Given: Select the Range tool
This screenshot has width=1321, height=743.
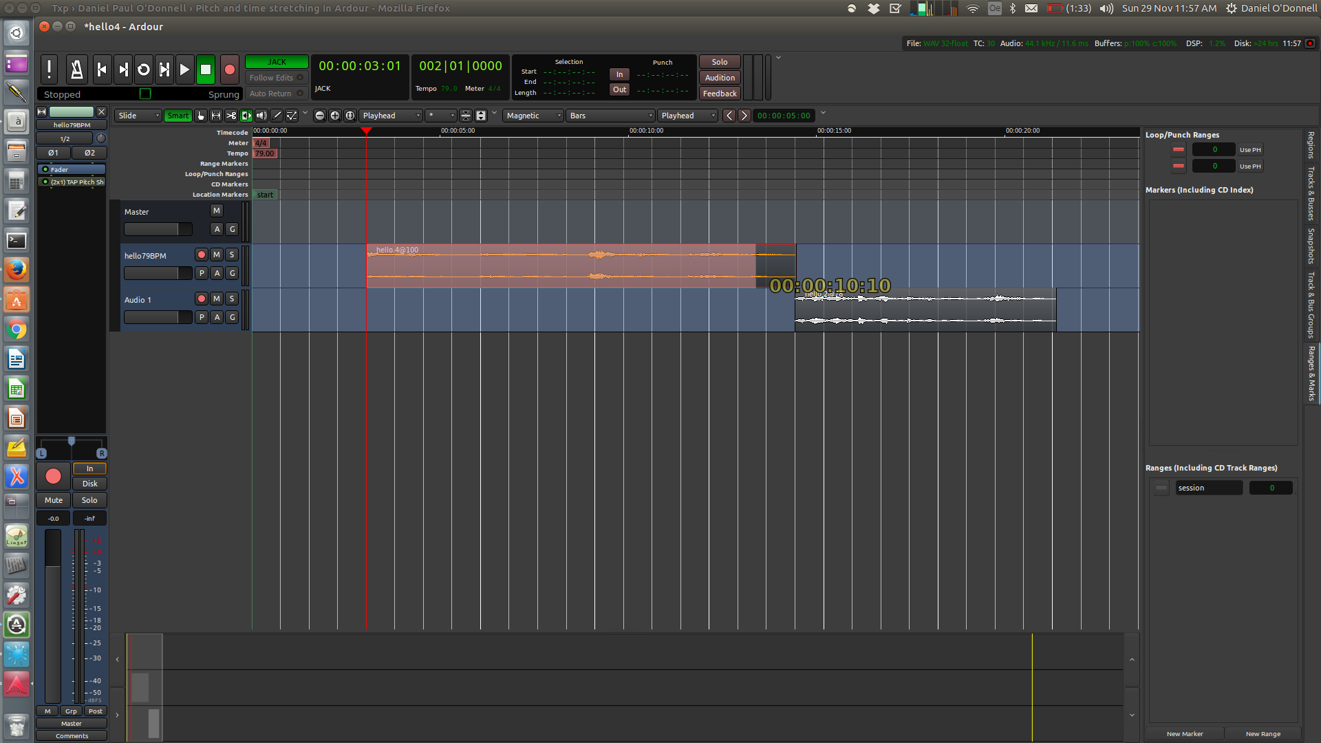Looking at the screenshot, I should pyautogui.click(x=216, y=116).
